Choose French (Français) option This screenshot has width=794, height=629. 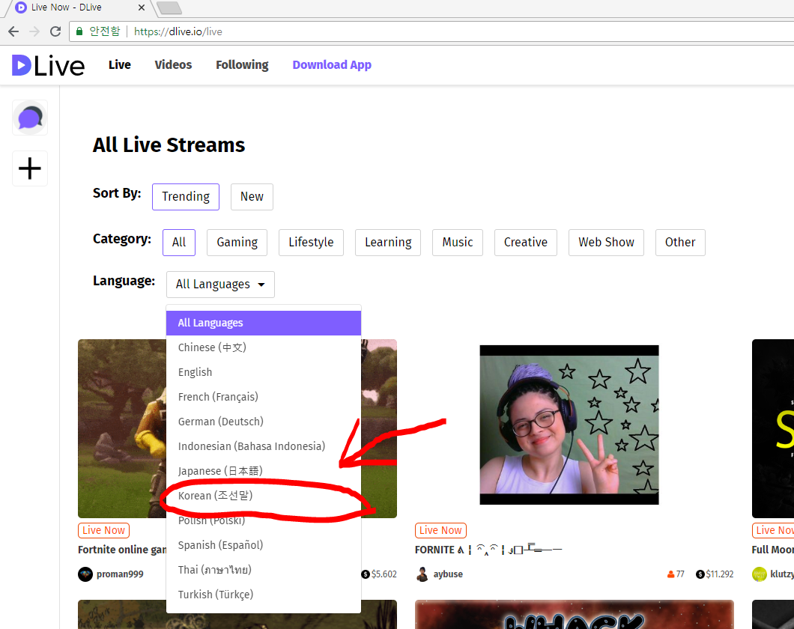[x=264, y=397]
